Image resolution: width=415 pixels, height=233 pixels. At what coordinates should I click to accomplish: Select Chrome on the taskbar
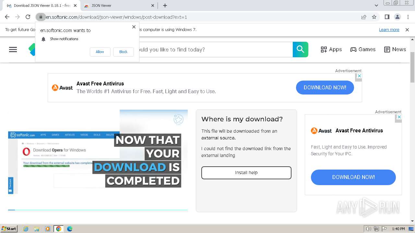[x=59, y=229]
